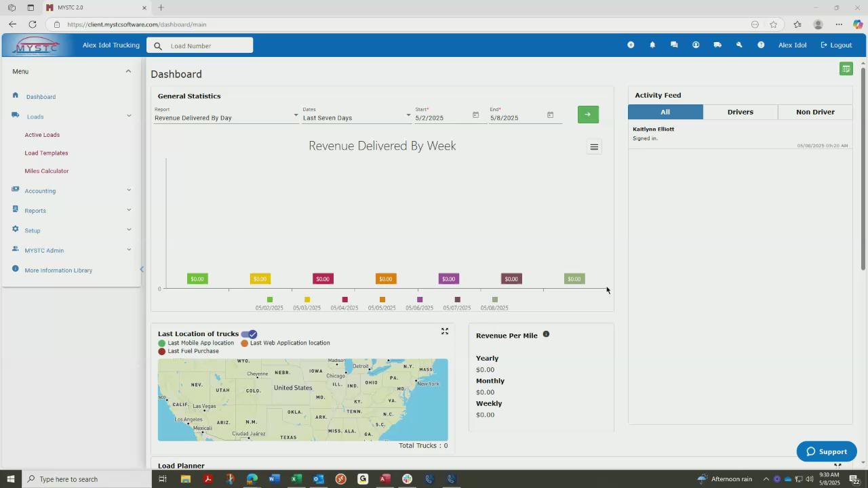Go to Dashboard in the menu
Screen dimensions: 868x488
click(x=41, y=97)
